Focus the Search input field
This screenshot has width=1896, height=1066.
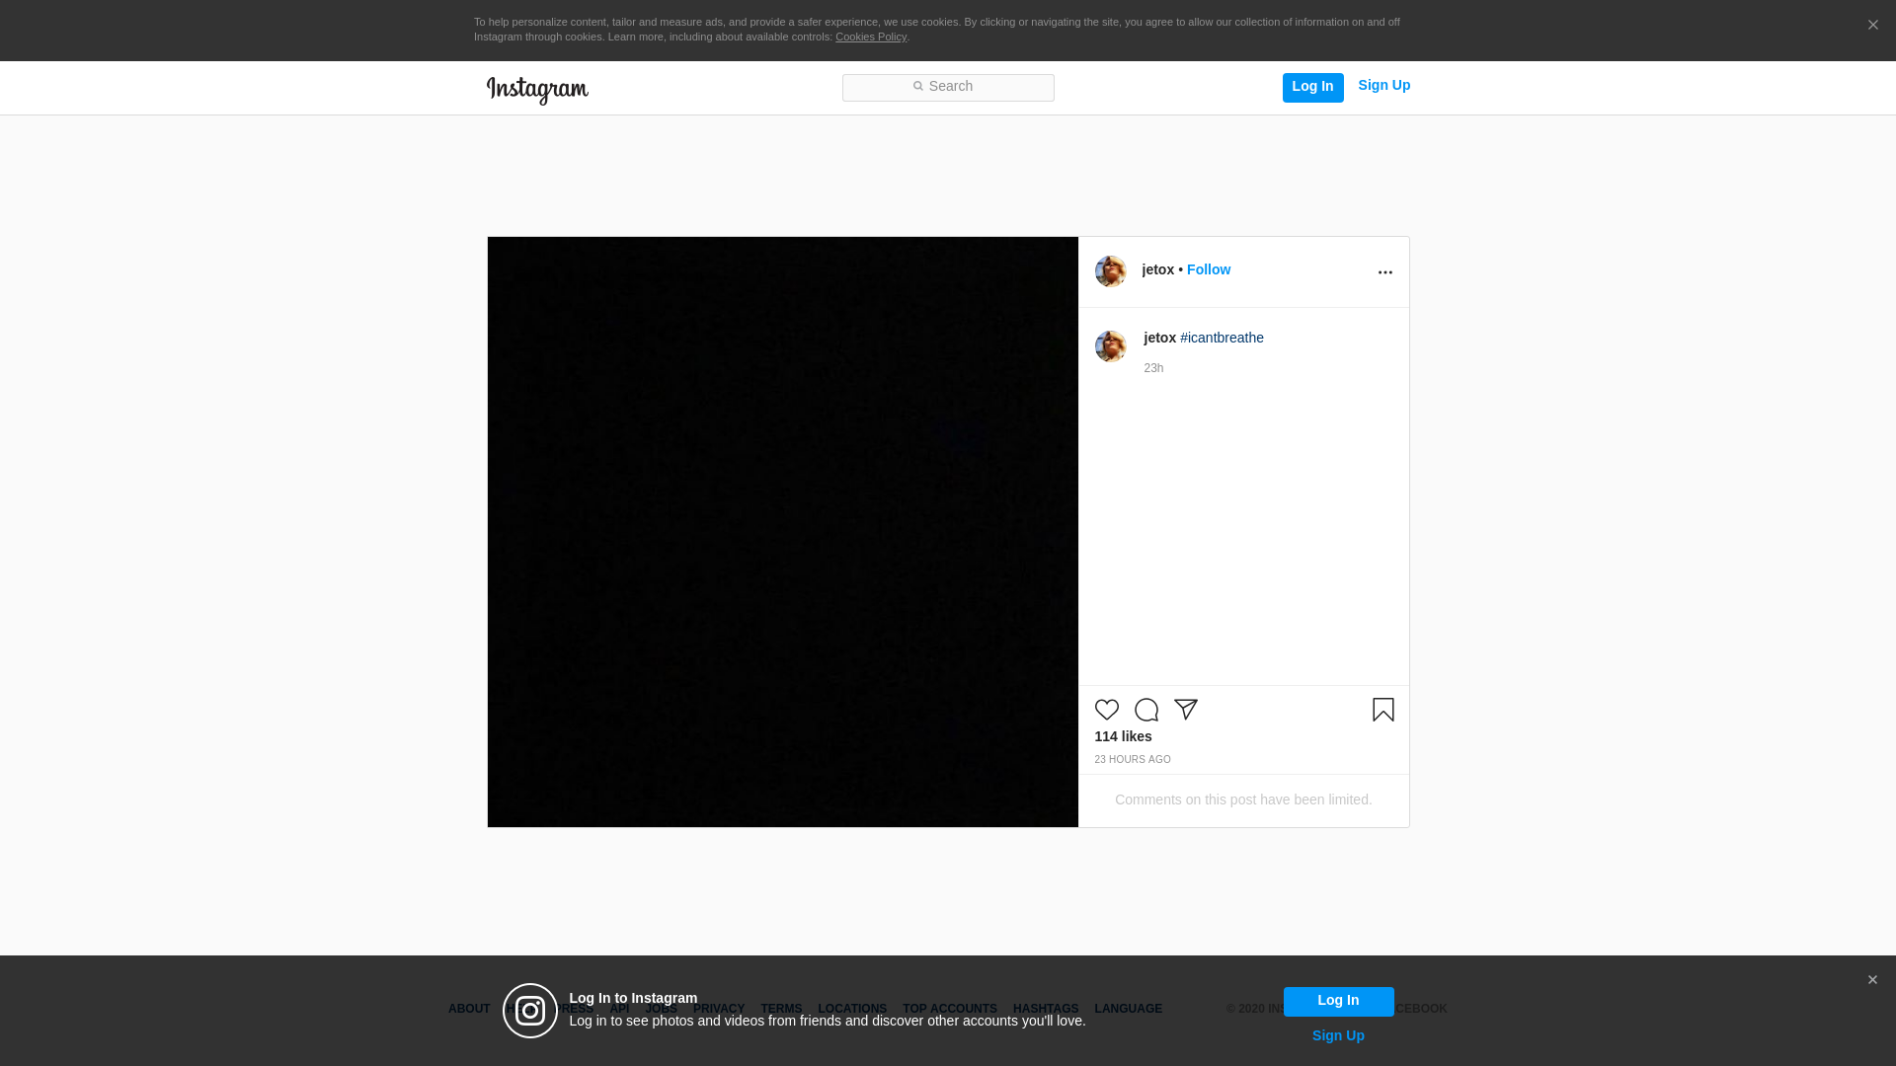point(948,88)
